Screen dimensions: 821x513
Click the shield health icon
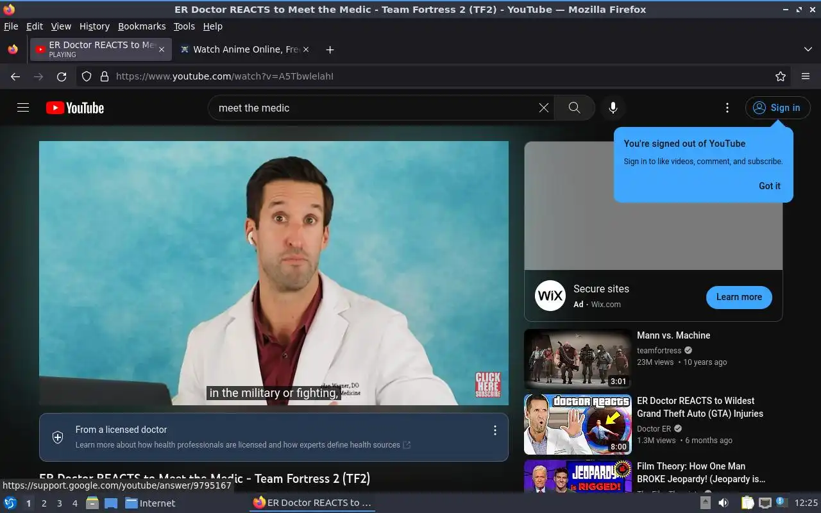[58, 437]
